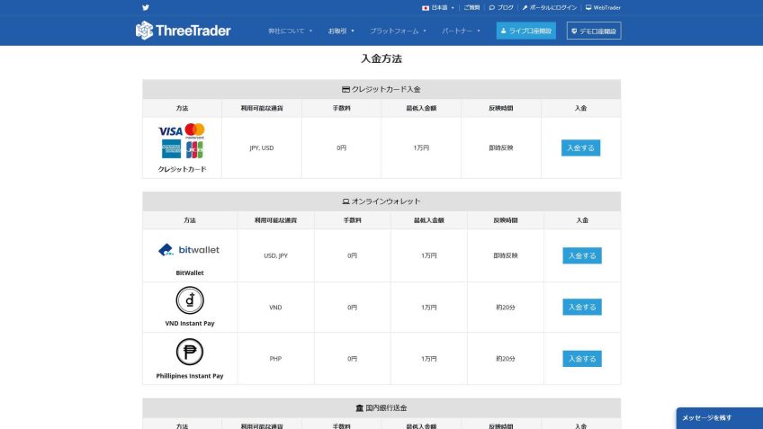Click the デモ口座開設 button
Image resolution: width=763 pixels, height=429 pixels.
(594, 31)
